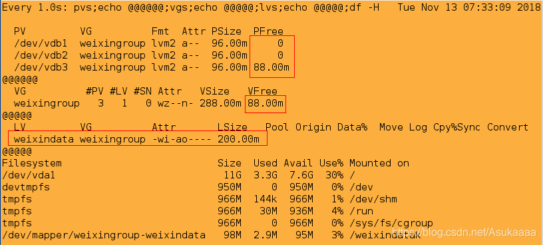The width and height of the screenshot is (543, 245).
Task: Click the 'Fmt' column header
Action: [160, 31]
